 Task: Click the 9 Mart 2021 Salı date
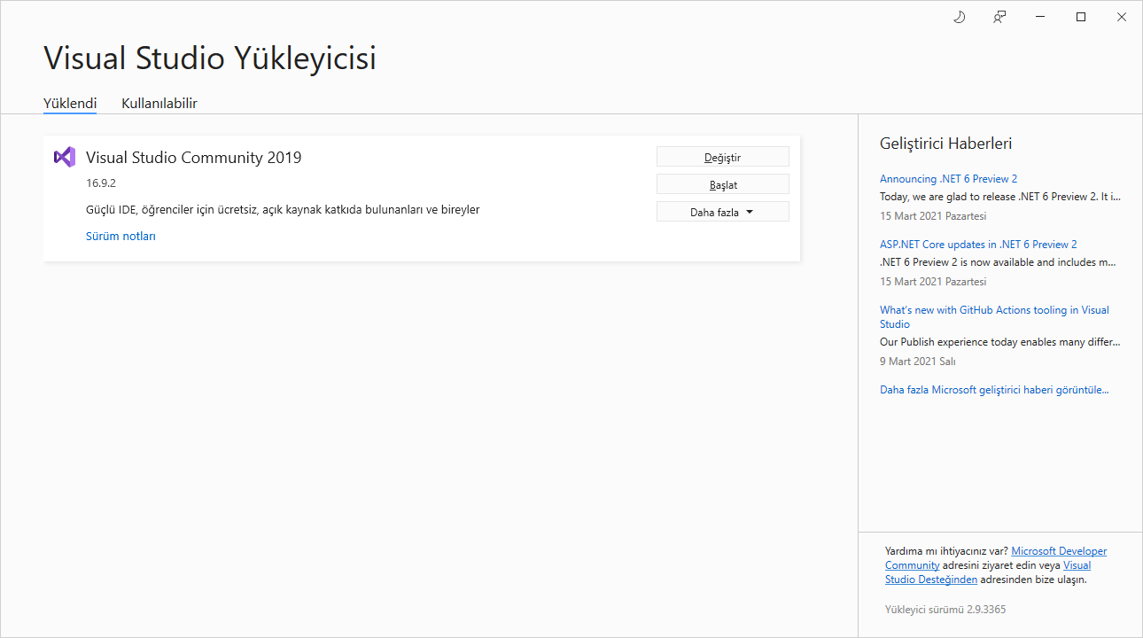click(x=918, y=362)
